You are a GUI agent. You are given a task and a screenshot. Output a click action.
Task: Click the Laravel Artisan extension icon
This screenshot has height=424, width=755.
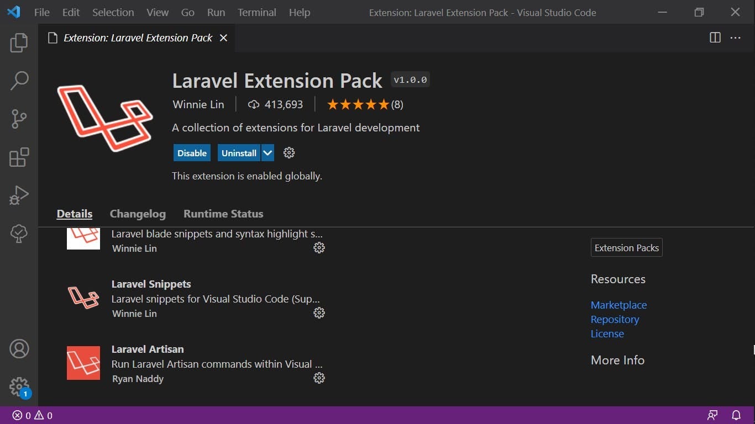pos(83,363)
